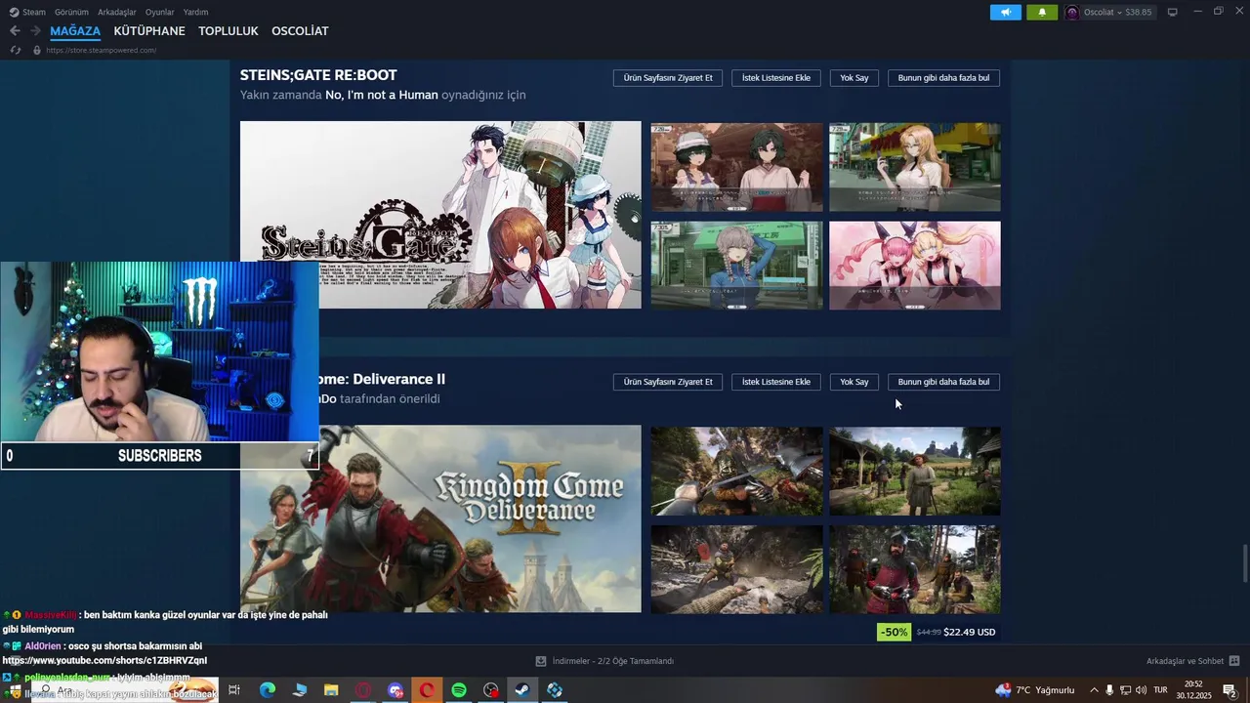Click Yok Say for Kingdom Come Deliverance II
Viewport: 1250px width, 703px height.
pyautogui.click(x=854, y=382)
